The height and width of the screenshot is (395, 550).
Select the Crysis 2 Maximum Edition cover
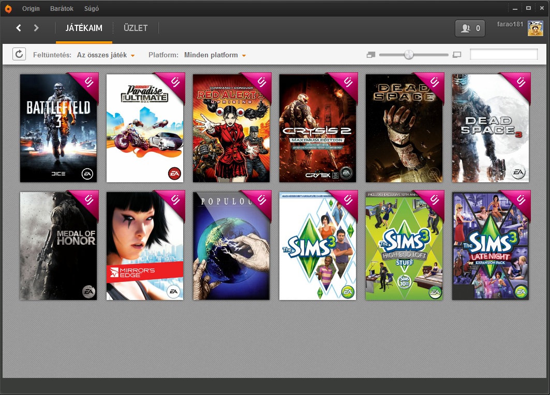[318, 128]
